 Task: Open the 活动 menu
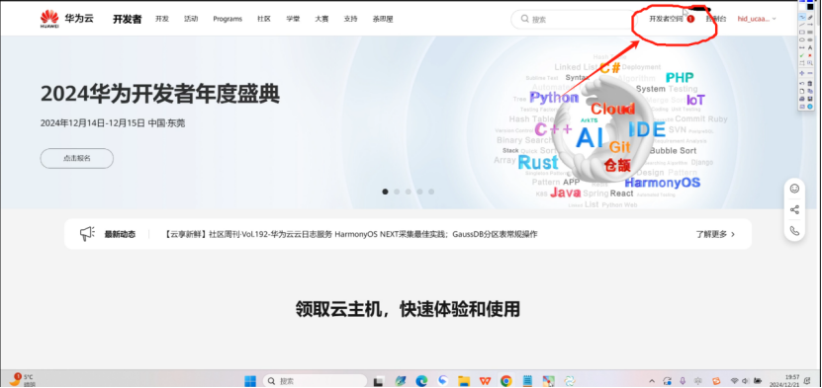click(191, 19)
